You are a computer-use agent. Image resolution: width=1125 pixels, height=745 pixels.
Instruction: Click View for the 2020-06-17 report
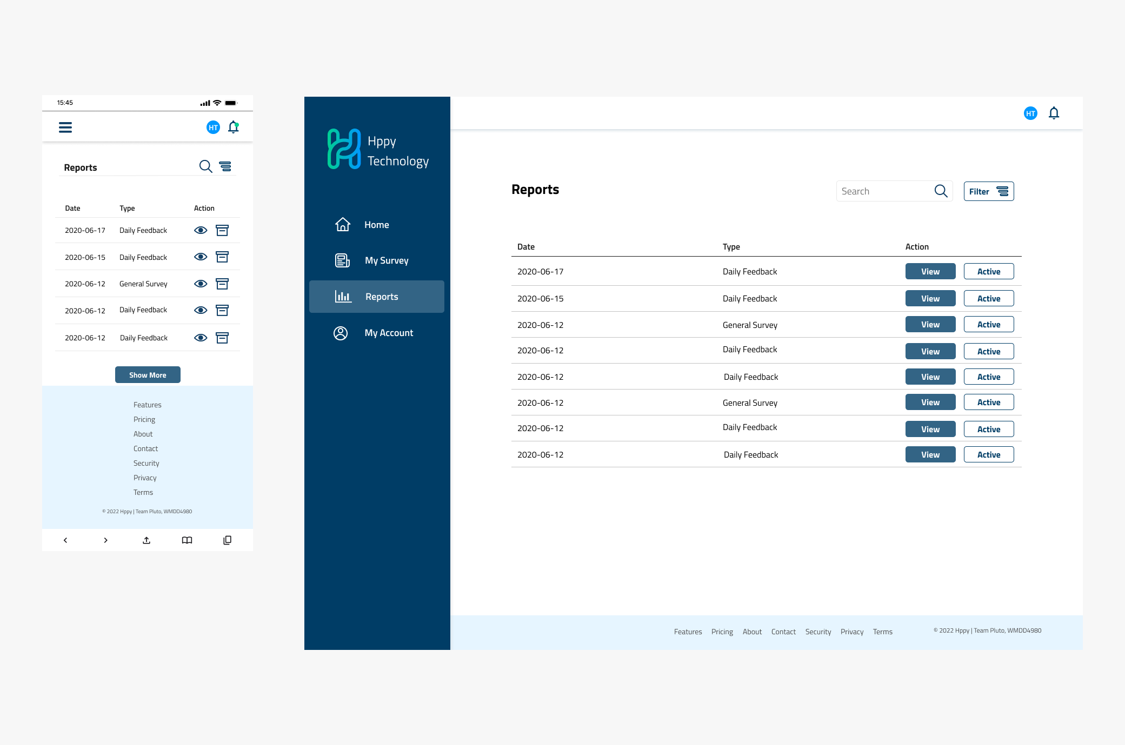tap(930, 271)
